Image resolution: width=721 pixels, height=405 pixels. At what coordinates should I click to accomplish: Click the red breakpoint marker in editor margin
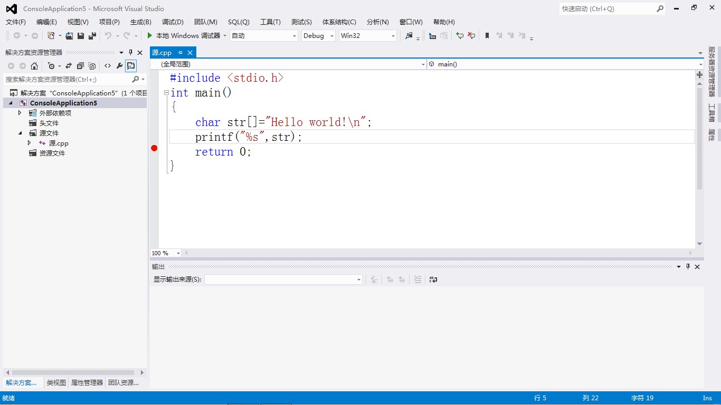(x=154, y=148)
